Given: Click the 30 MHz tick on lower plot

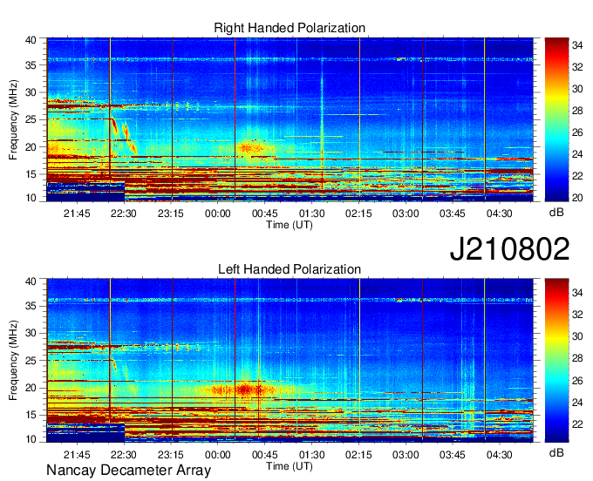Looking at the screenshot, I should tap(31, 333).
